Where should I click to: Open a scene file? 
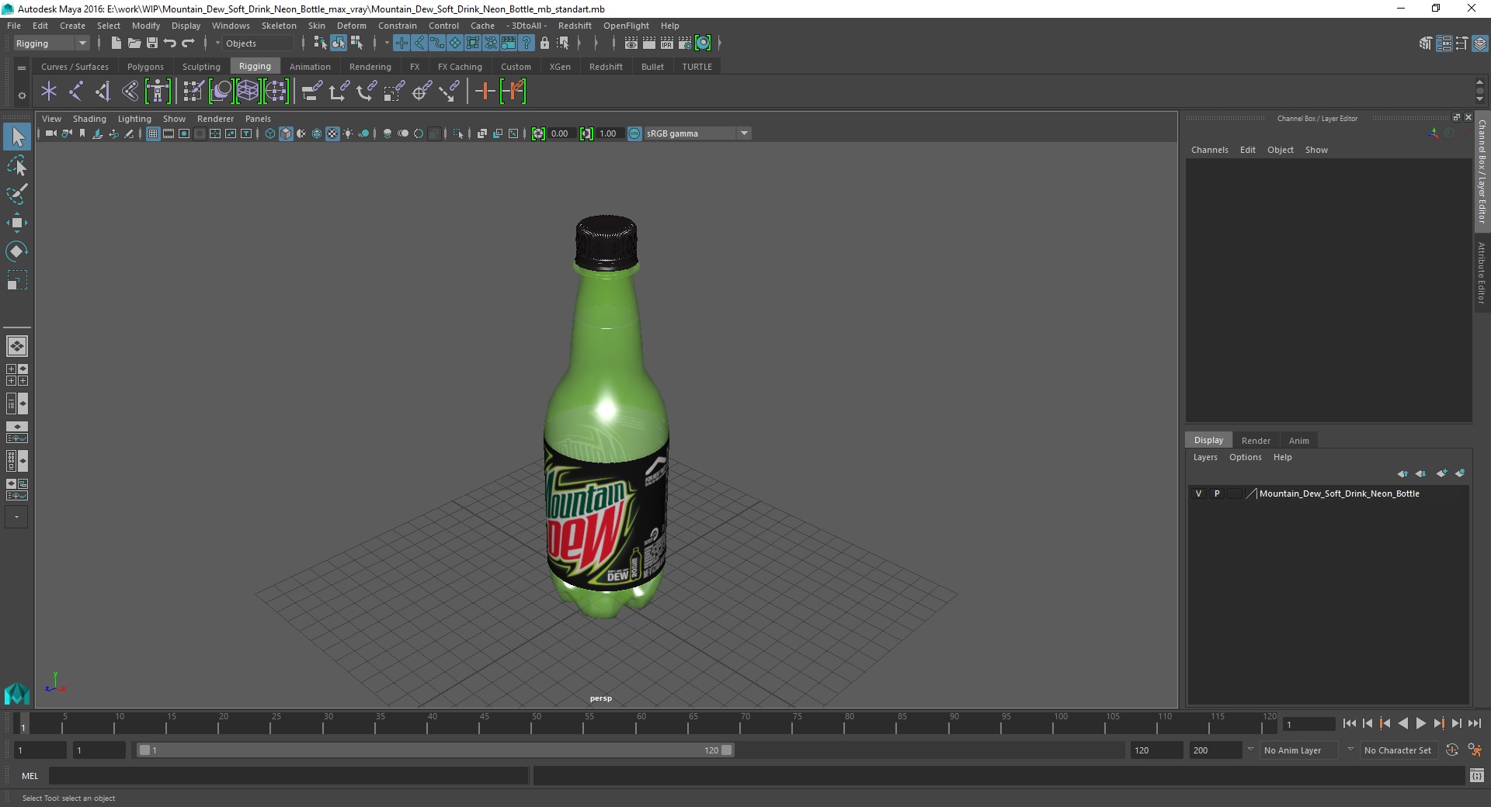click(134, 43)
